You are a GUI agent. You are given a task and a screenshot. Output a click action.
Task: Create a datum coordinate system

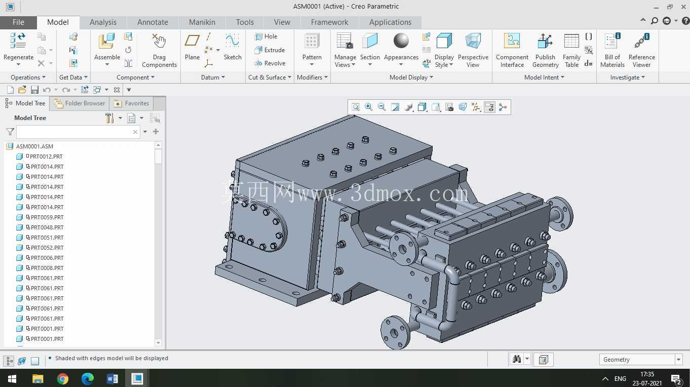point(209,63)
